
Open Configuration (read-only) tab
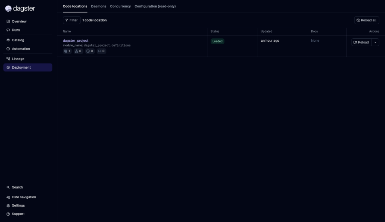[x=155, y=6]
